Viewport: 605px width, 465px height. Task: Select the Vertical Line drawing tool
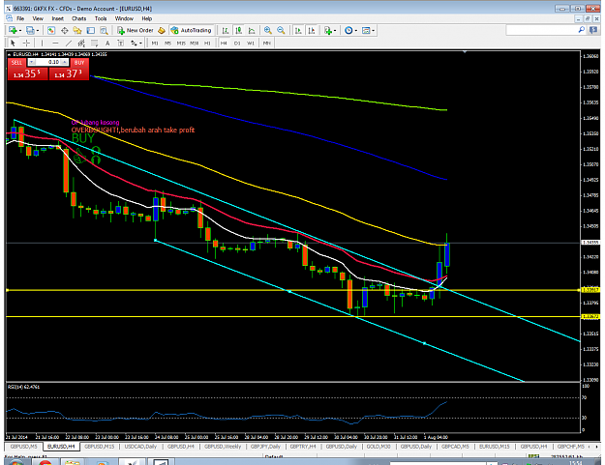(x=42, y=44)
